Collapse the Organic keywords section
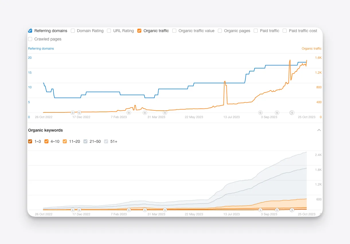Screen dimensions: 350x244 click(319, 130)
